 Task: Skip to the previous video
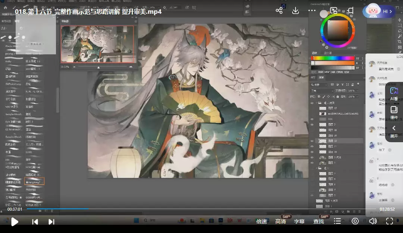35,222
